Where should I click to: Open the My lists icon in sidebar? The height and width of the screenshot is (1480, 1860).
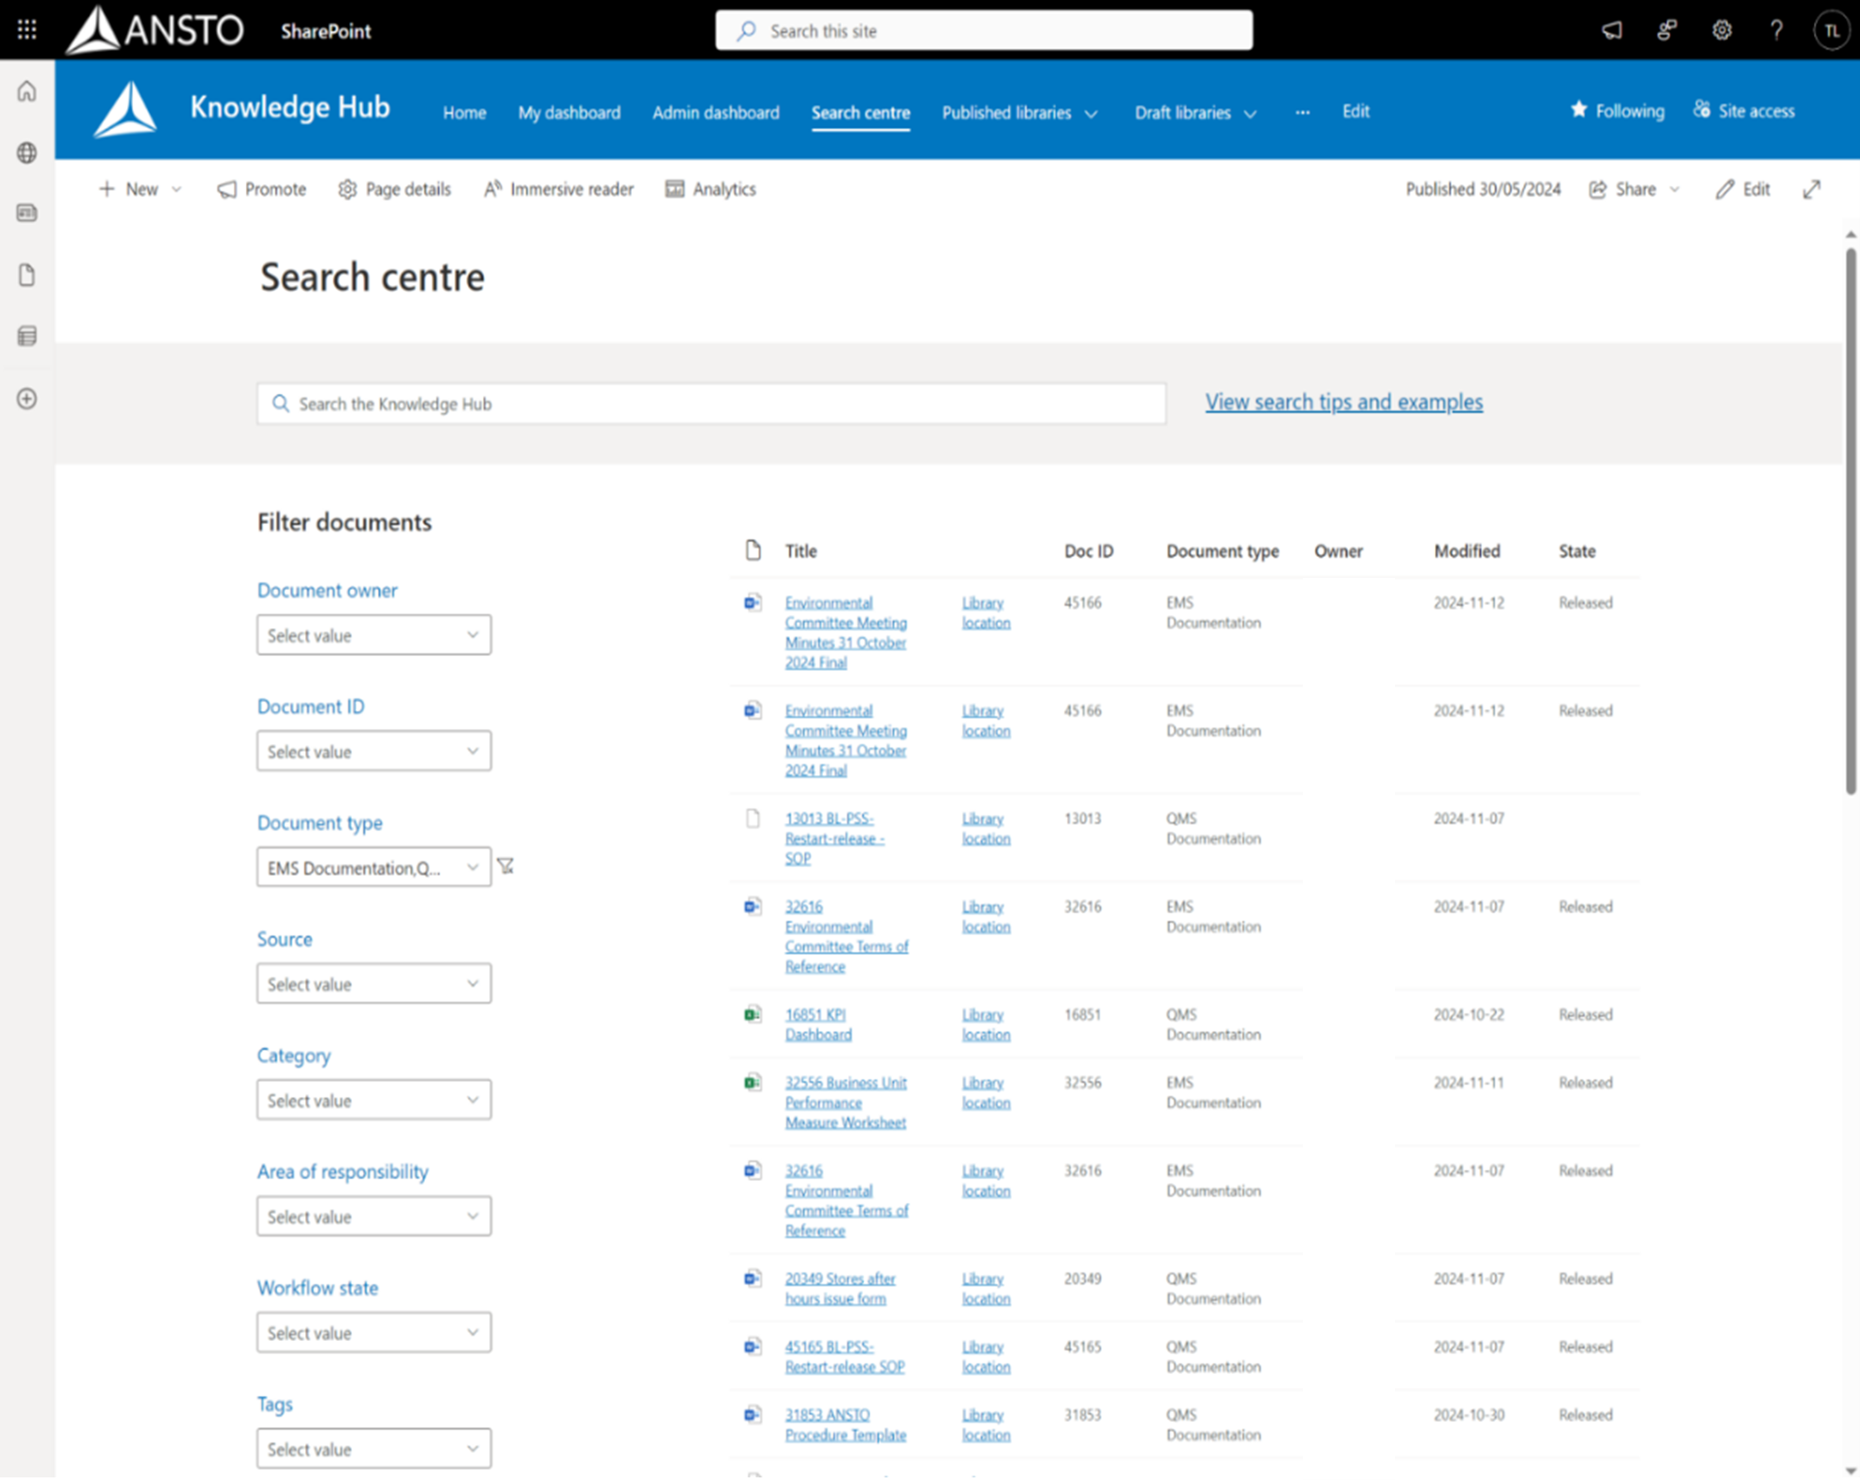tap(27, 336)
